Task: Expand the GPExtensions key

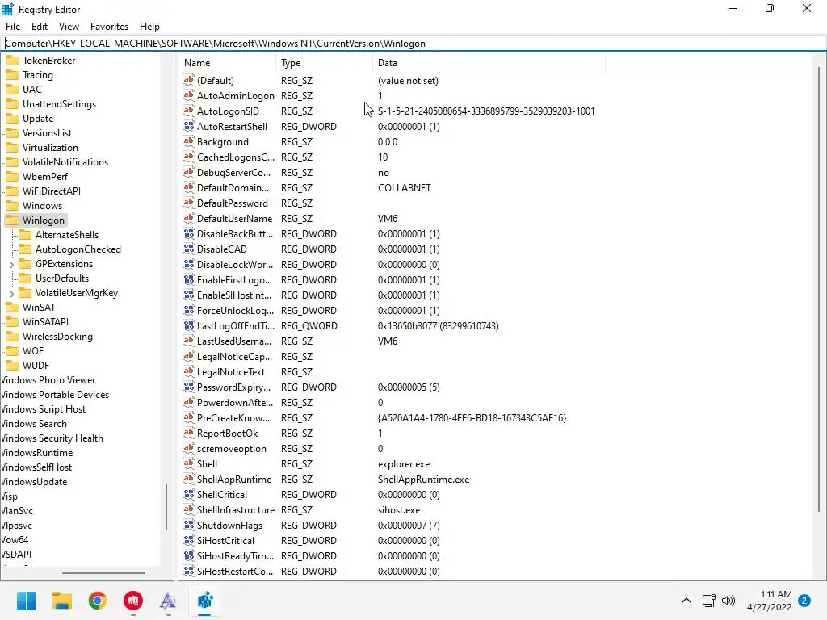Action: tap(11, 264)
